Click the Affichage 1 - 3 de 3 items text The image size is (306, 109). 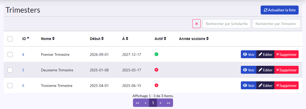click(153, 96)
